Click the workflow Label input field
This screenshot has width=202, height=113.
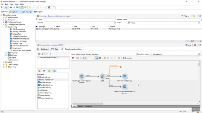(106, 54)
